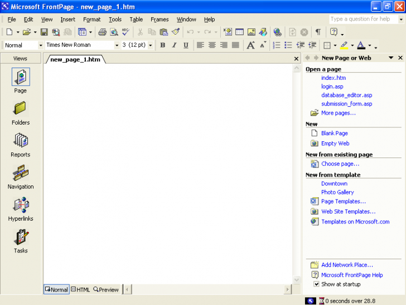The width and height of the screenshot is (406, 305).
Task: Click the Web Site Templates link
Action: (x=348, y=212)
